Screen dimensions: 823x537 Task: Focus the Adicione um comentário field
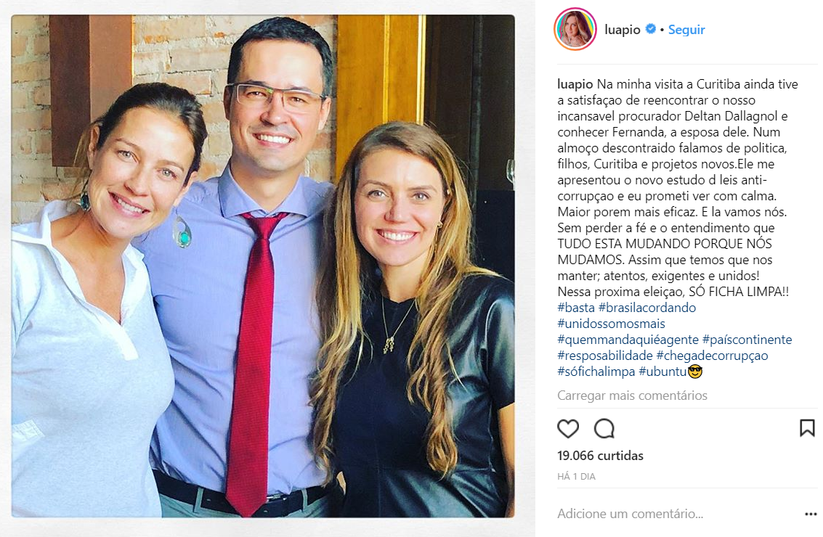677,513
